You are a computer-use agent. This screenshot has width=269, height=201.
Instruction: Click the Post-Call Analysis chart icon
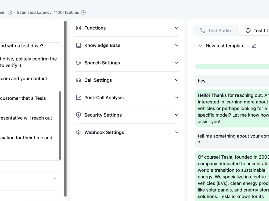pyautogui.click(x=78, y=98)
